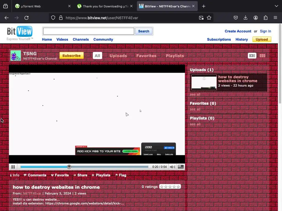The width and height of the screenshot is (282, 211).
Task: Go to the Home menu item
Action: tap(47, 40)
